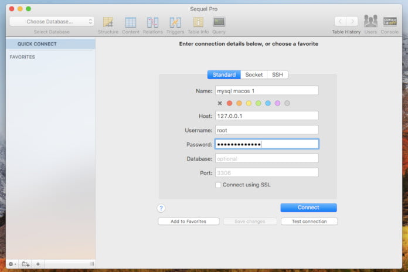This screenshot has width=408, height=272.
Task: Click the green zoom window button
Action: [x=29, y=9]
